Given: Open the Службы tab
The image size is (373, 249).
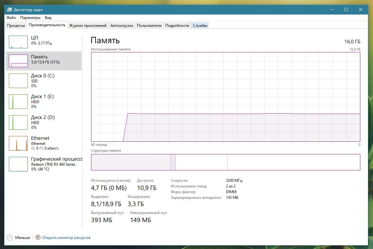Looking at the screenshot, I should click(200, 26).
